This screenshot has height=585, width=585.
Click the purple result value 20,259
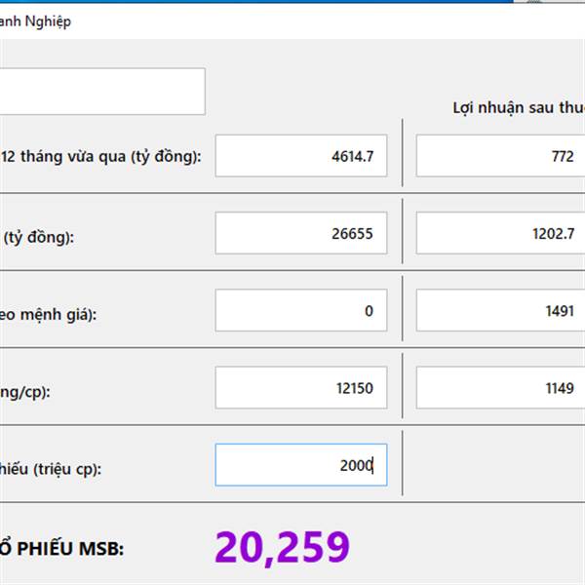[x=282, y=547]
